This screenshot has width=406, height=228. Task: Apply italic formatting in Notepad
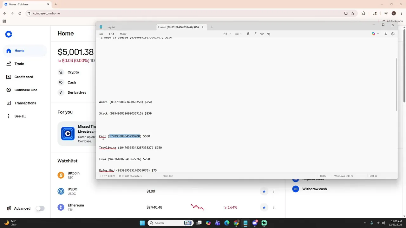(255, 34)
